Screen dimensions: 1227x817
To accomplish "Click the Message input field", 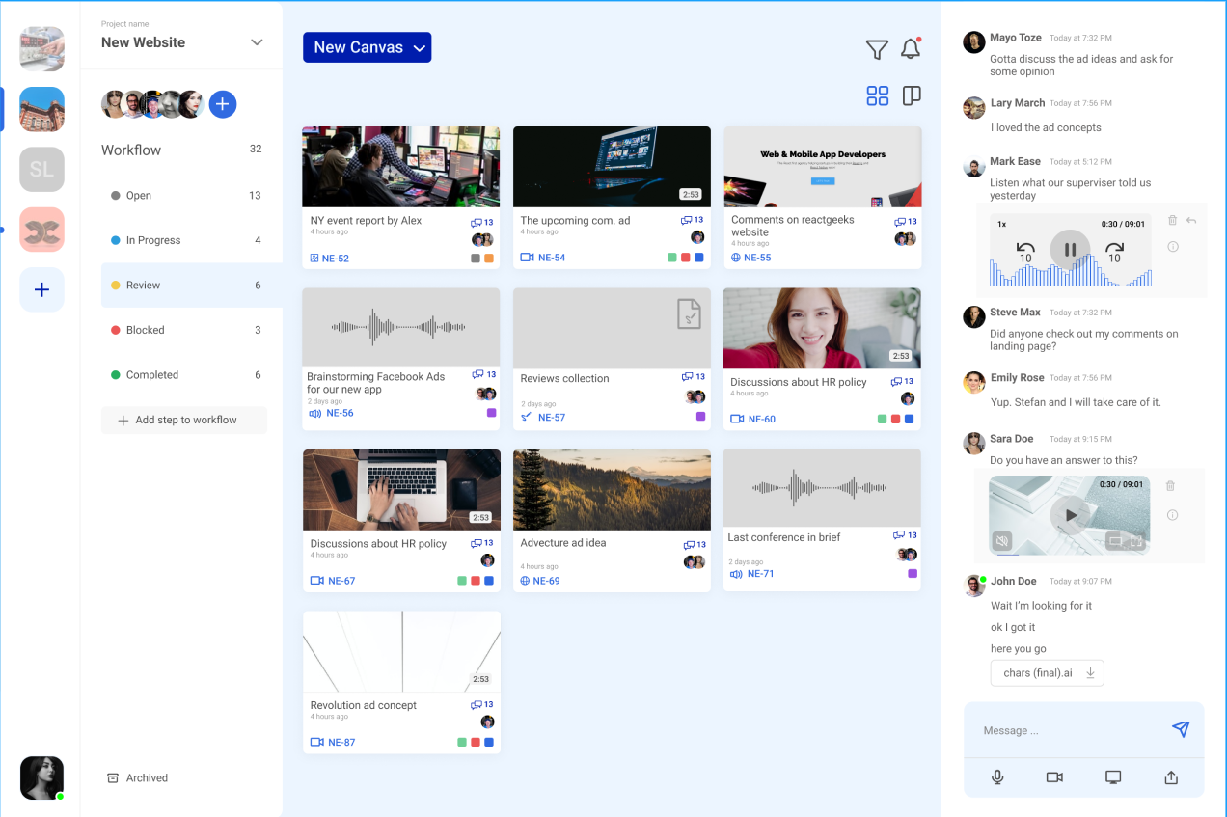I will (1066, 730).
